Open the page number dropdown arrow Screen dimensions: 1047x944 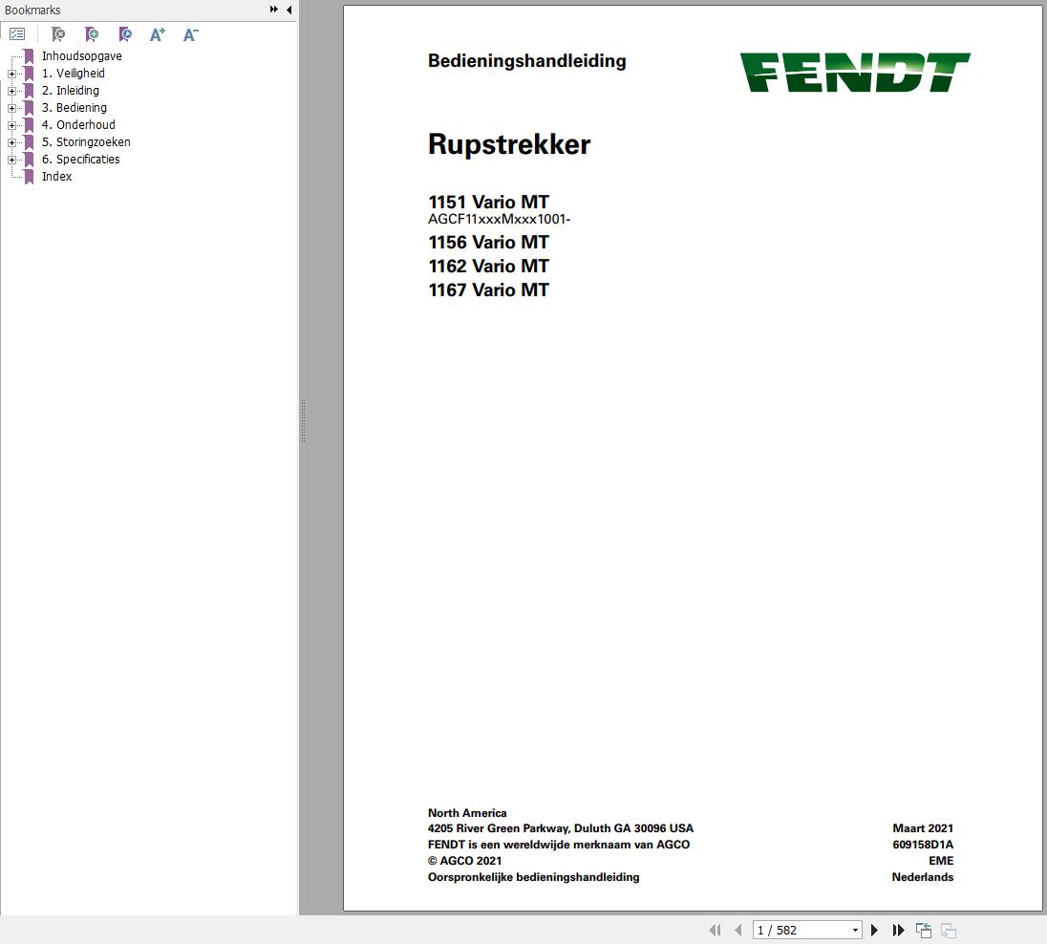click(x=855, y=930)
